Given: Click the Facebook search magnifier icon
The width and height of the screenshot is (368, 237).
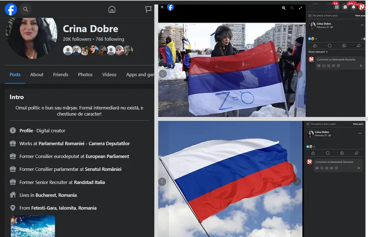Looking at the screenshot, I should [x=25, y=9].
